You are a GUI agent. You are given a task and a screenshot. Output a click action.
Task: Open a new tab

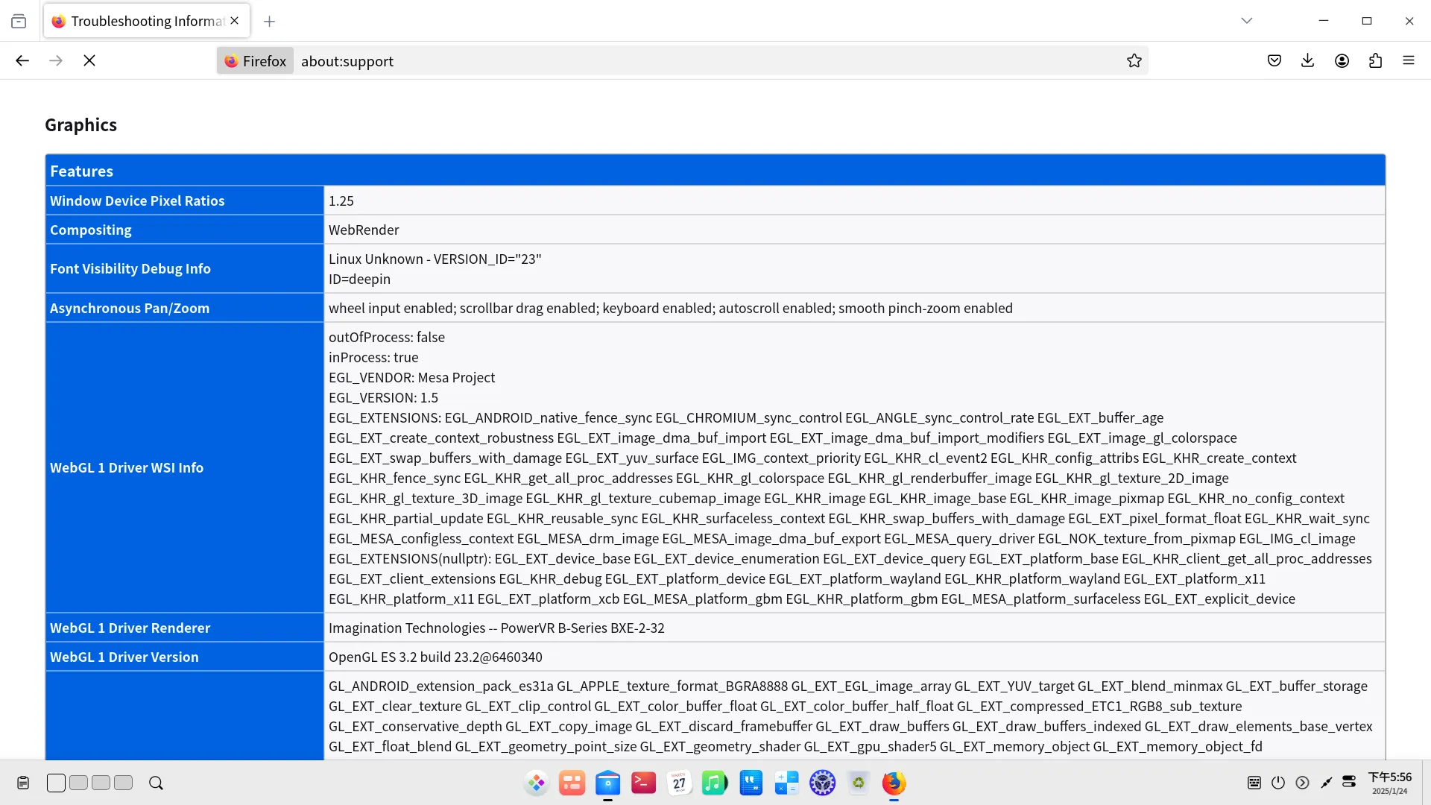pos(269,22)
